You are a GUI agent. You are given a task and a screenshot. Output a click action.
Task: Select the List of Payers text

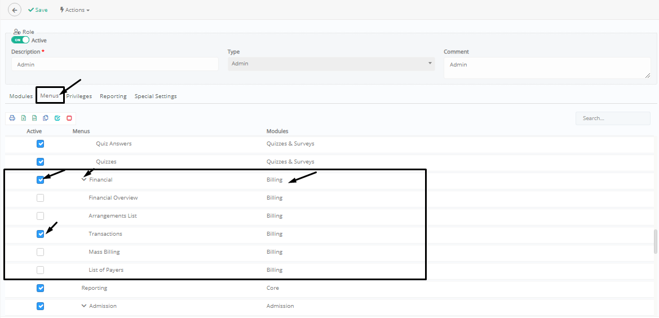pos(106,270)
